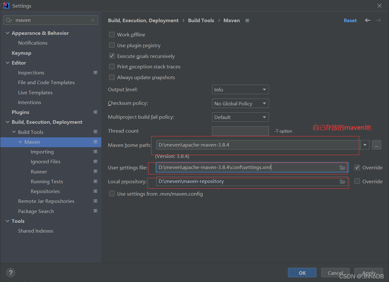Click the project-level icon next to Remote Jar Repositories
The width and height of the screenshot is (389, 282).
(96, 201)
